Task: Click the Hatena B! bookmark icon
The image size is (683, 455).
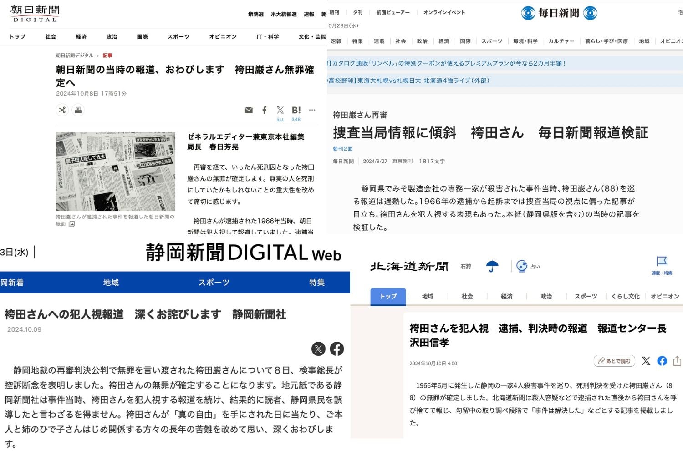Action: point(296,110)
